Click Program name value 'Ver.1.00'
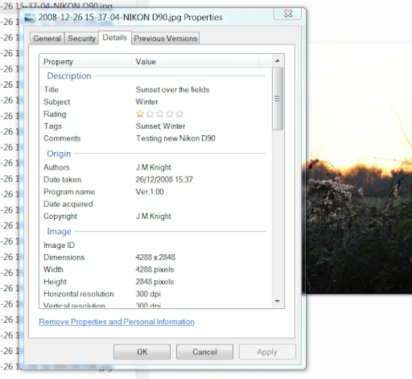This screenshot has width=412, height=379. (x=150, y=192)
